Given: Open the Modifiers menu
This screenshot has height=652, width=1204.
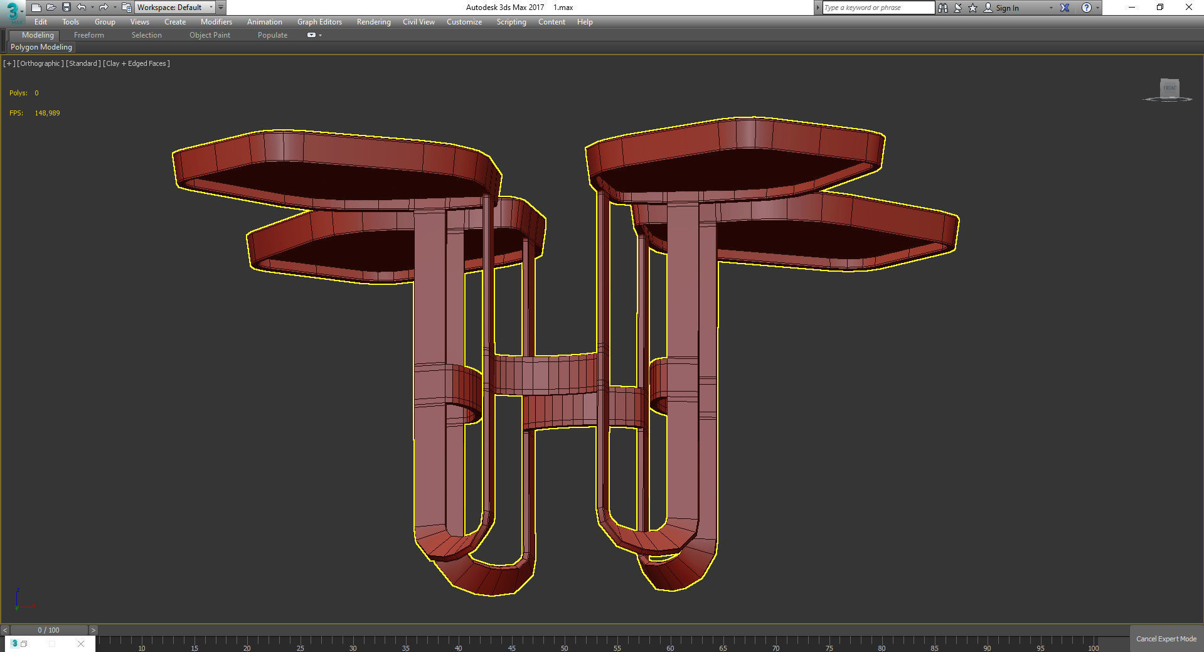Looking at the screenshot, I should point(216,22).
